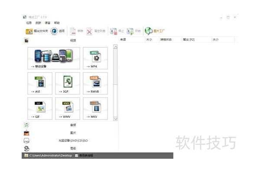Choose the AVI format icon

[39, 83]
